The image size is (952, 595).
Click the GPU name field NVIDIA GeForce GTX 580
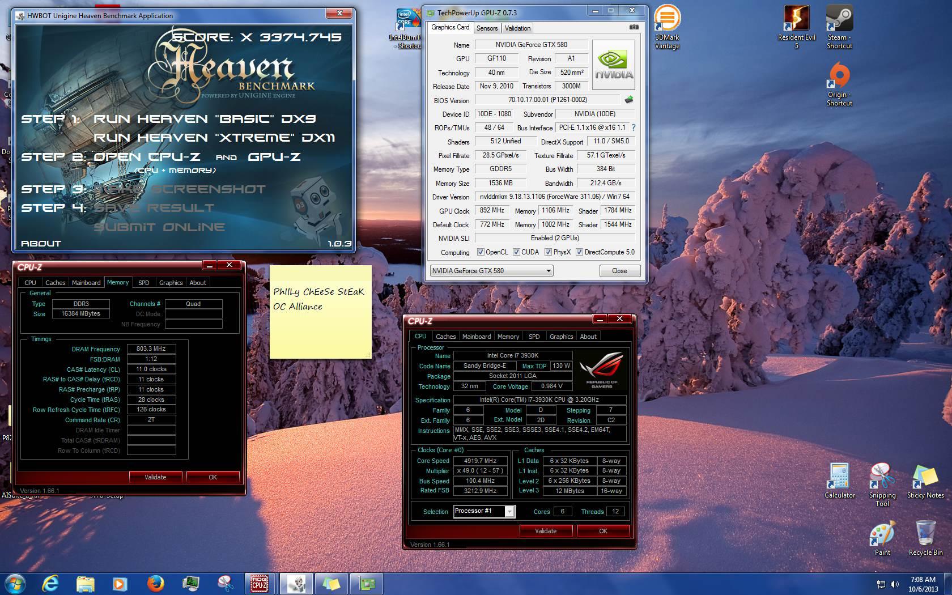click(x=531, y=45)
